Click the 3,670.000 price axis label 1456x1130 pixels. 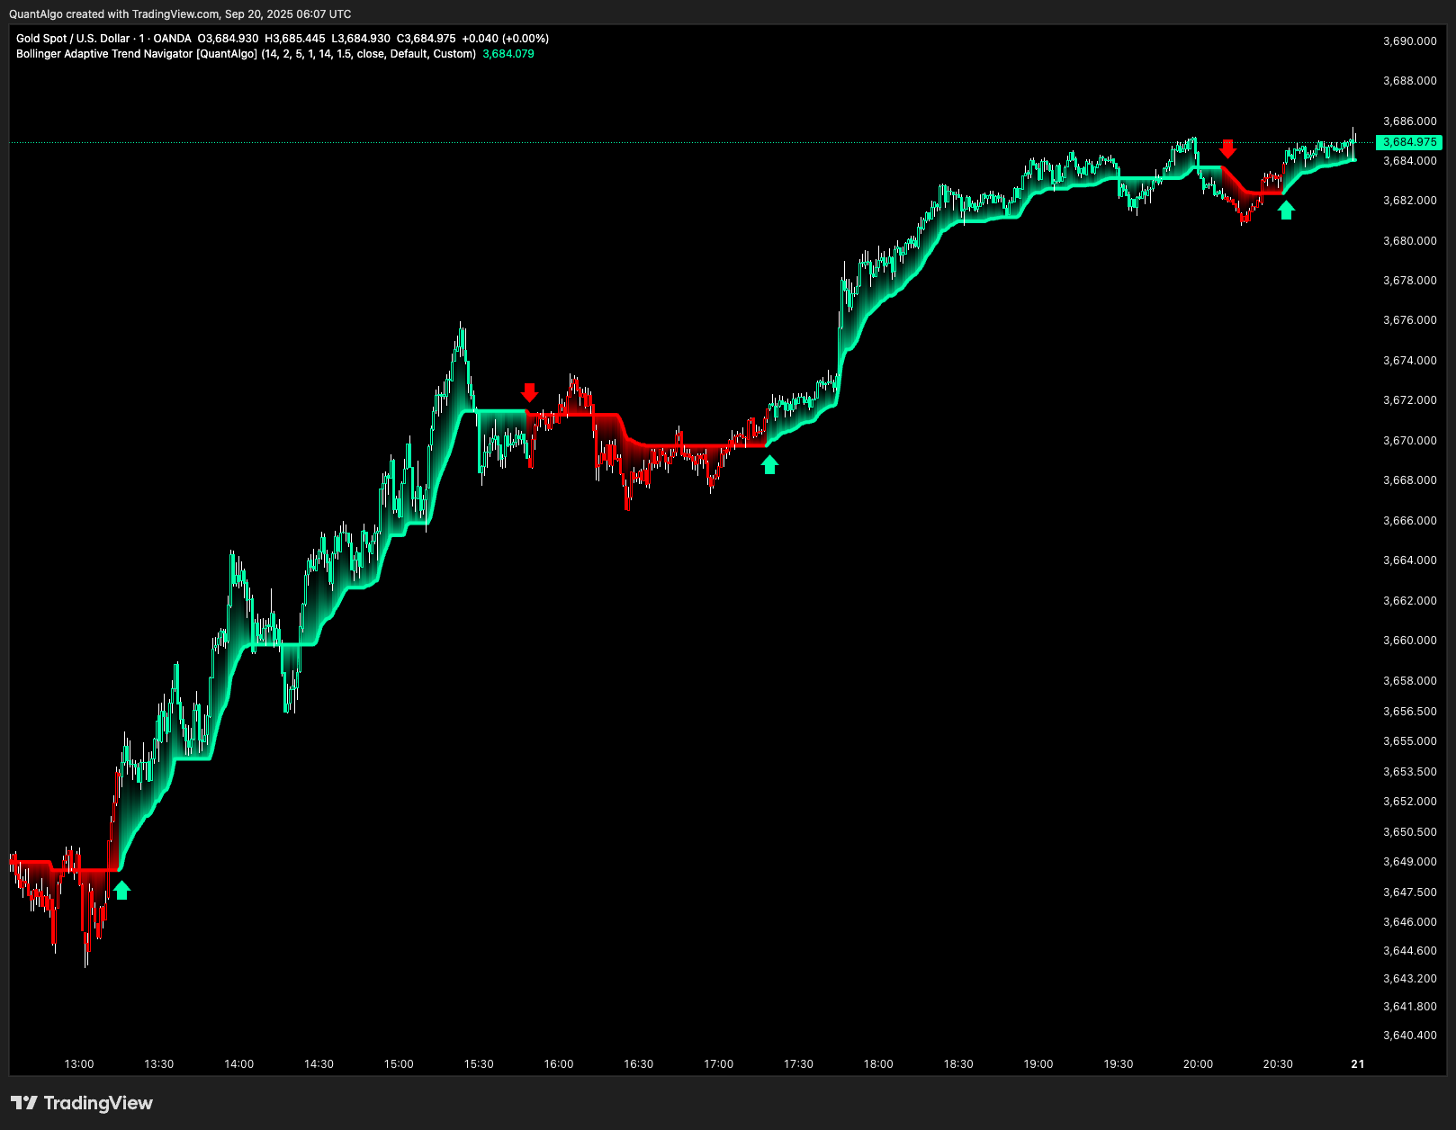click(x=1409, y=441)
